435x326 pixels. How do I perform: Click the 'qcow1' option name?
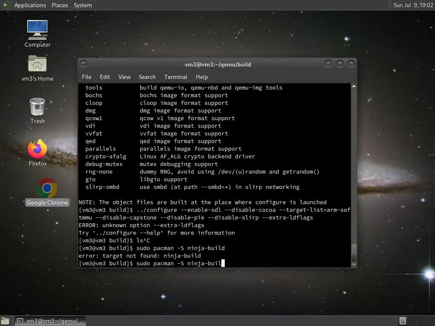coord(94,118)
